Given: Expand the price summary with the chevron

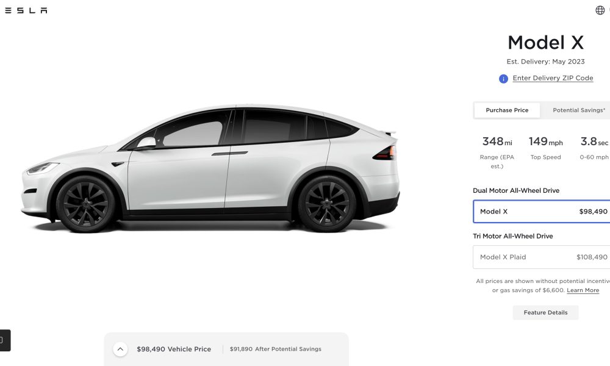Looking at the screenshot, I should (x=120, y=349).
